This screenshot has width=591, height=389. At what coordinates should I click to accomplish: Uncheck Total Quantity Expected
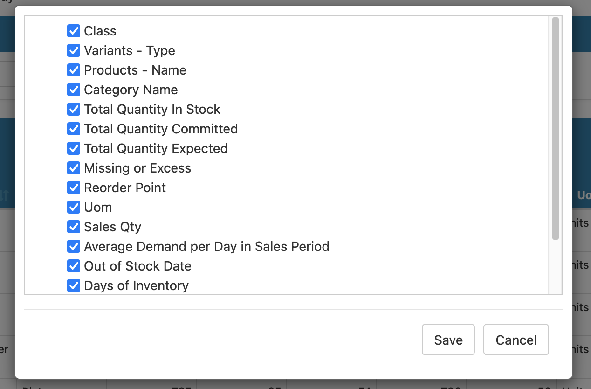[x=74, y=148]
